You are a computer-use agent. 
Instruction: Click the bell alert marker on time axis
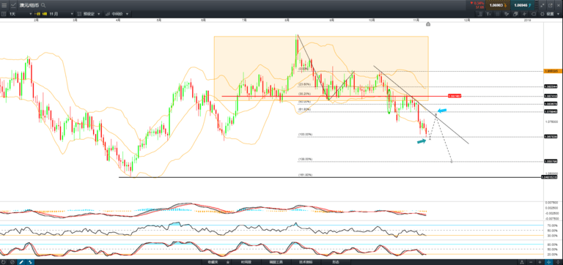(x=428, y=24)
